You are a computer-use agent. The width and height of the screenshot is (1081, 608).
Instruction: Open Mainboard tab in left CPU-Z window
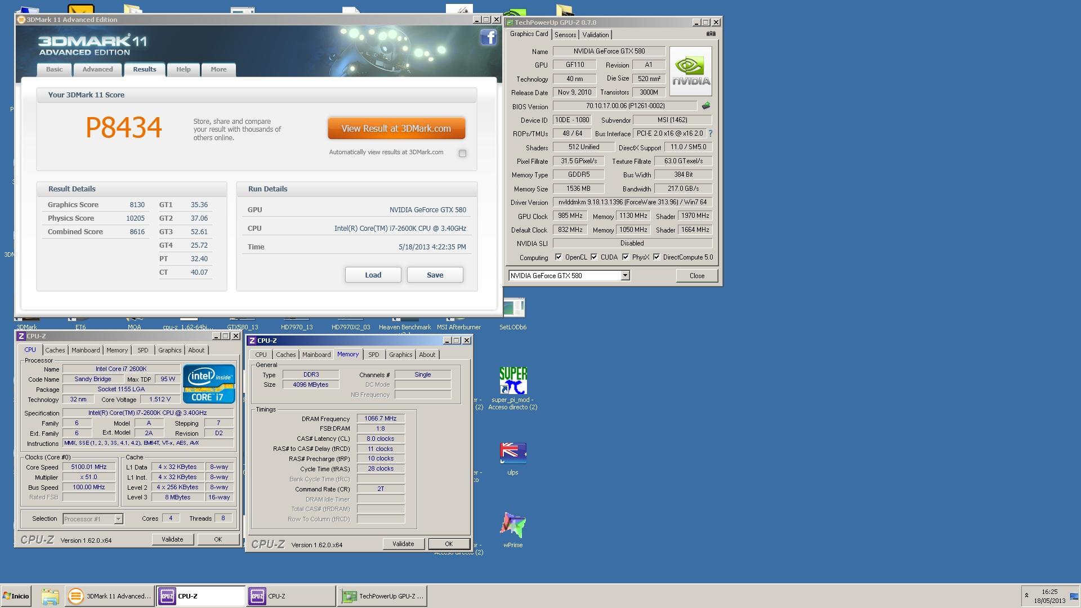(x=86, y=350)
